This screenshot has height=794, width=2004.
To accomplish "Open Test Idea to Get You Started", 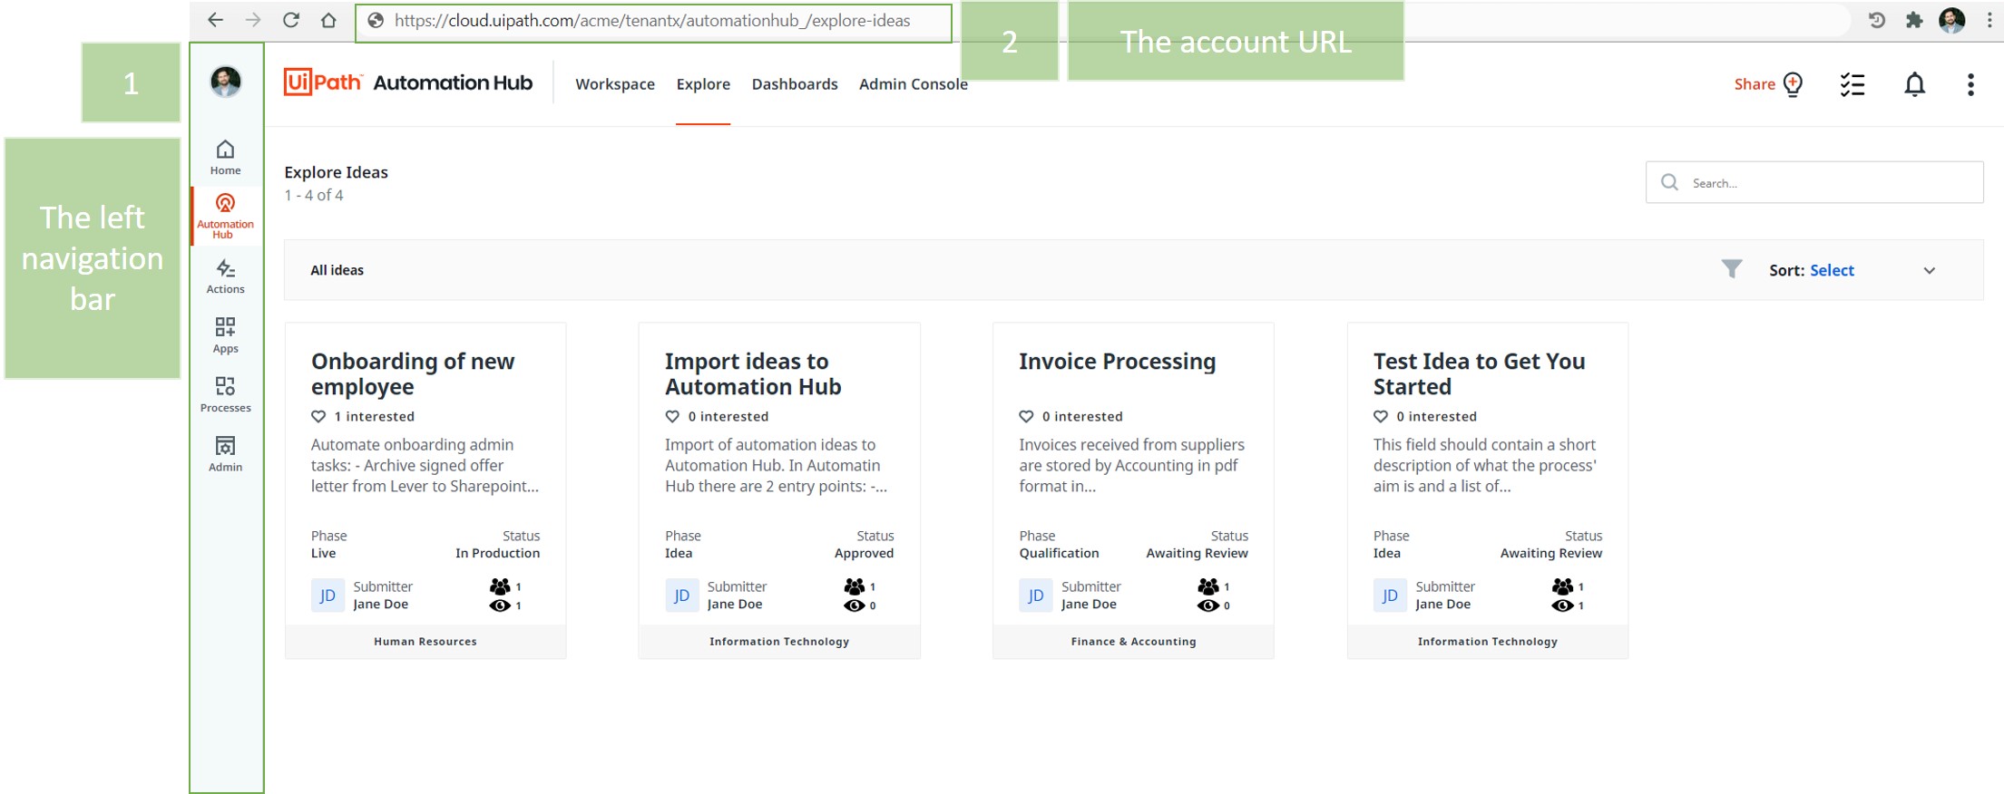I will (x=1479, y=373).
